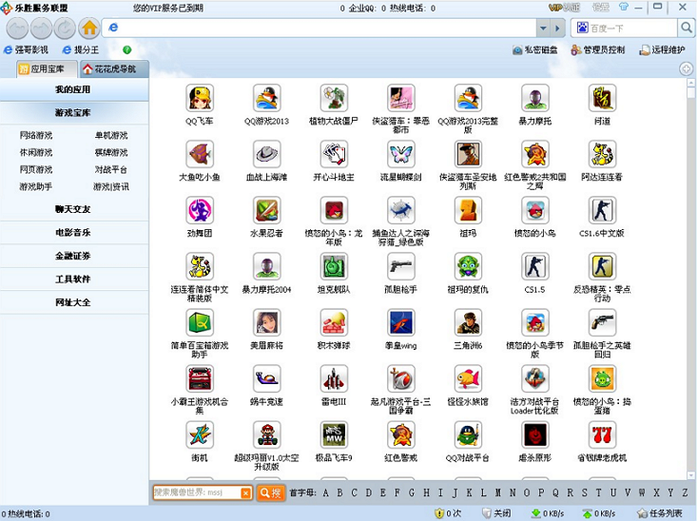Open 植物大战僵尸 game
Screen dimensions: 697x521
[334, 98]
